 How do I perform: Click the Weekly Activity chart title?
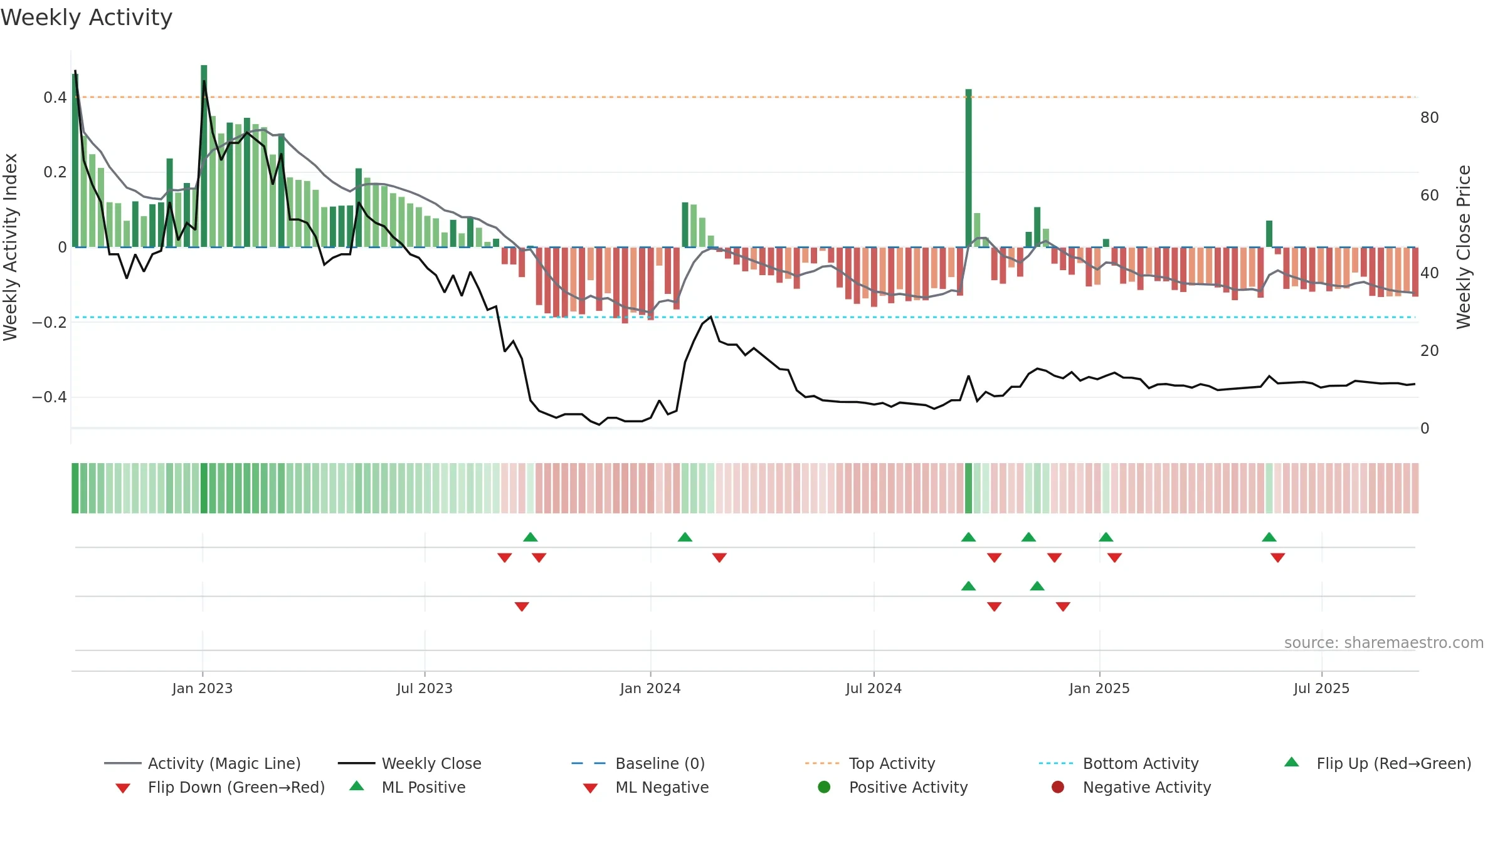(87, 18)
